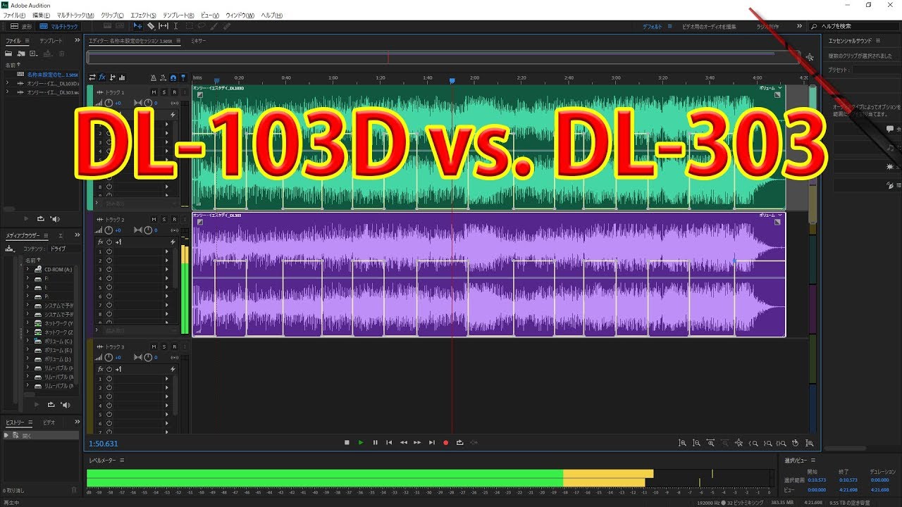Viewport: 902px width, 507px height.
Task: Show the fx effects section of track controls
Action: pos(102,77)
